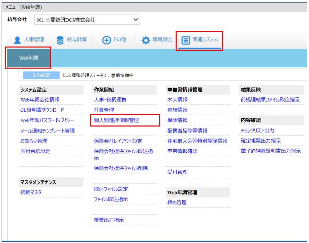Click the メニュー(Web年調) title text
The height and width of the screenshot is (243, 309).
[23, 7]
